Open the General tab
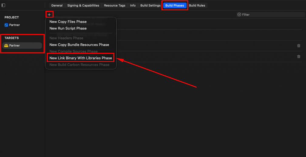The width and height of the screenshot is (306, 157). (57, 5)
